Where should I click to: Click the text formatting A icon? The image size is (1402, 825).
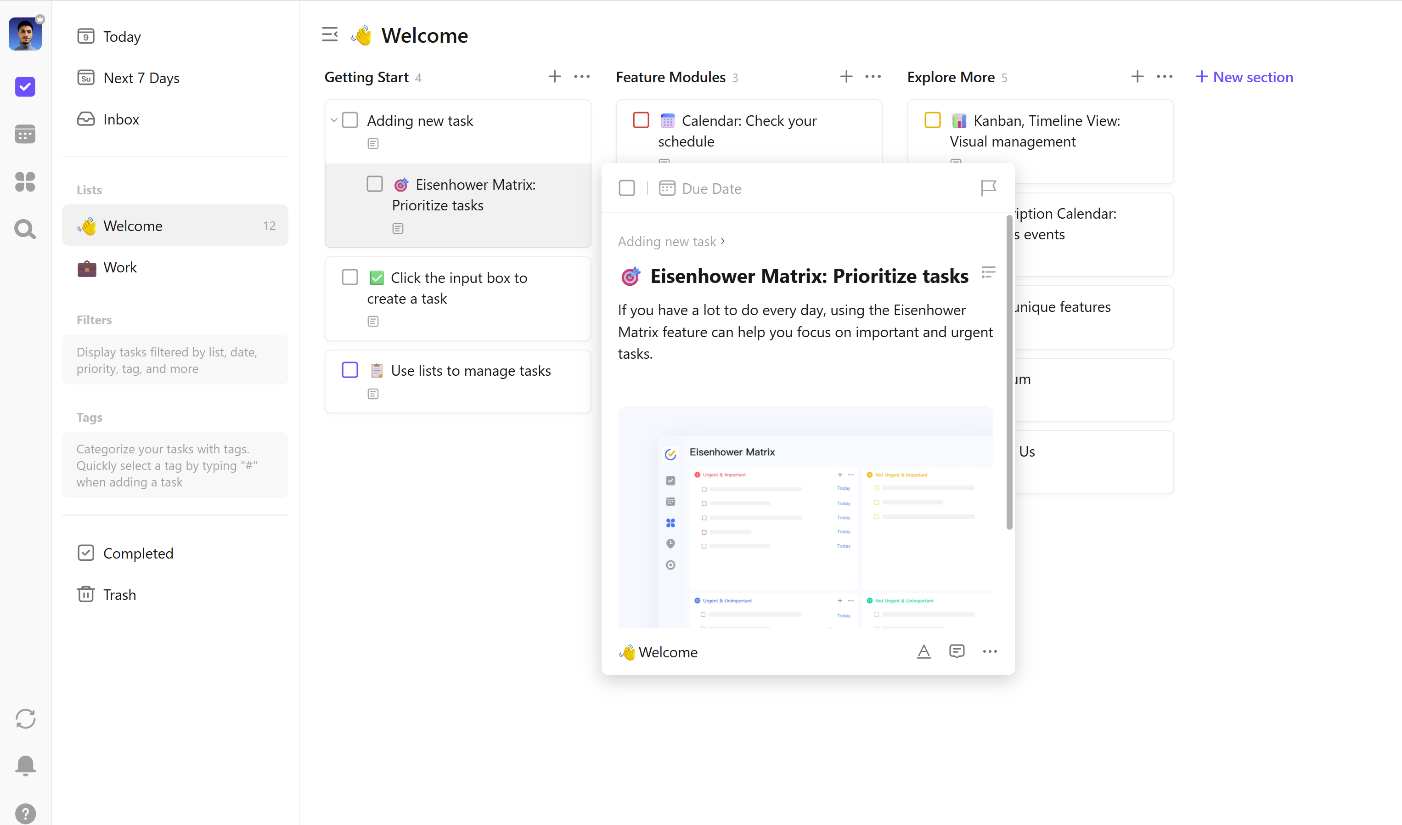point(923,651)
